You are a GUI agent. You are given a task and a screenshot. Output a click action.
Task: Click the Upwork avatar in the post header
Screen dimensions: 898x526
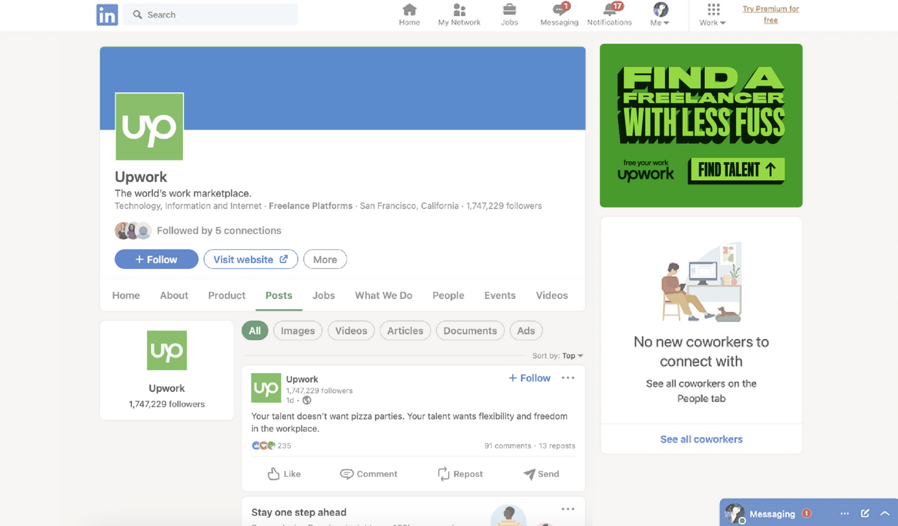click(x=266, y=388)
